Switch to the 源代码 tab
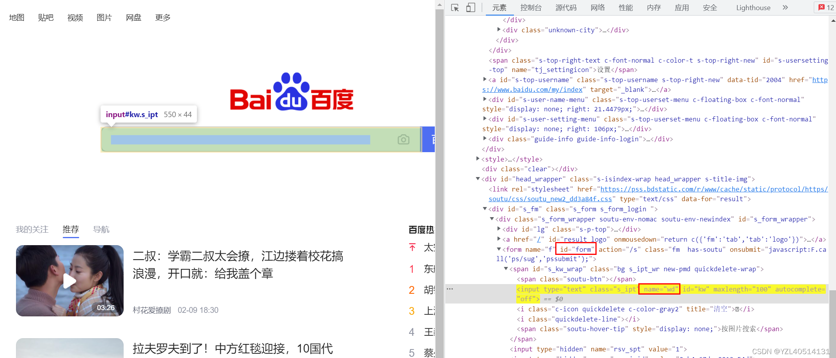Image resolution: width=836 pixels, height=358 pixels. (x=566, y=8)
